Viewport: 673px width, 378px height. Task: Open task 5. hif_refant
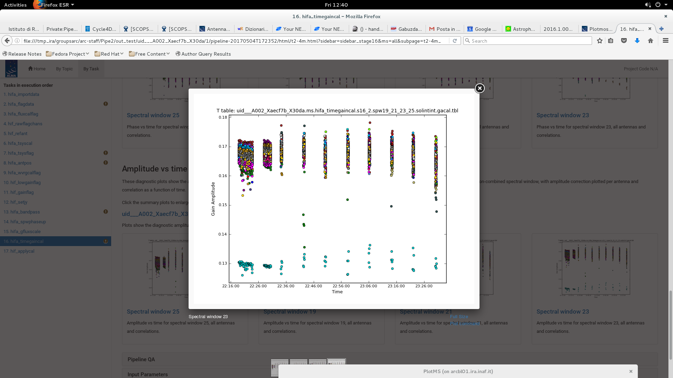15,133
